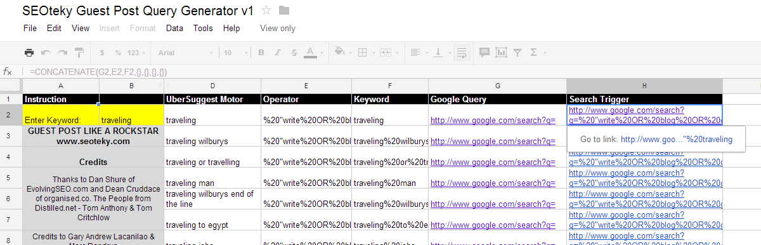Toggle italic formatting

[x=277, y=53]
